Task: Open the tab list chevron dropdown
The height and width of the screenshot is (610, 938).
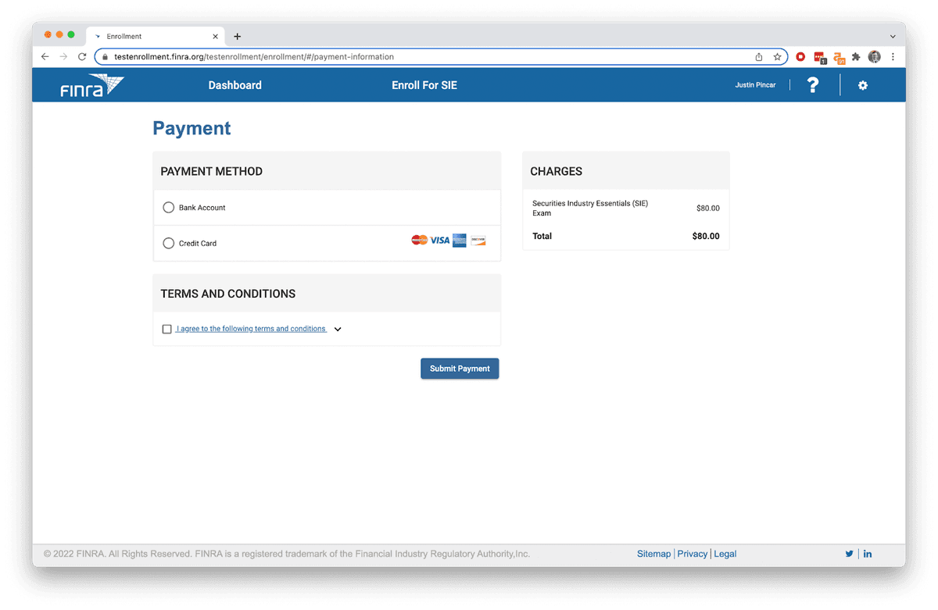Action: (893, 37)
